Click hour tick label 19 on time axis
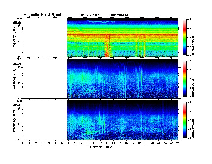212x164 pixels. (146, 143)
